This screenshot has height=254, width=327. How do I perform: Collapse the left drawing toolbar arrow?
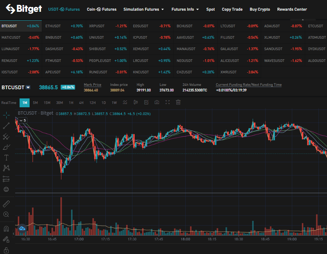coord(14,234)
